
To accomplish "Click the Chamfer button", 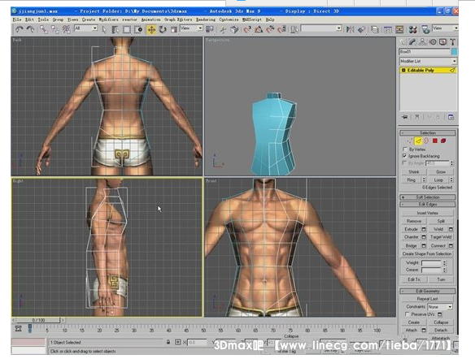I will (x=411, y=237).
